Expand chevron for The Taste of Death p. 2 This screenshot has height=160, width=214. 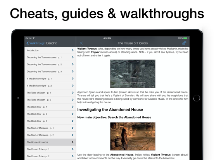[73, 100]
